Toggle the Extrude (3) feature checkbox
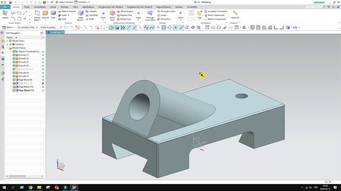This screenshot has width=341, height=191. click(14, 62)
